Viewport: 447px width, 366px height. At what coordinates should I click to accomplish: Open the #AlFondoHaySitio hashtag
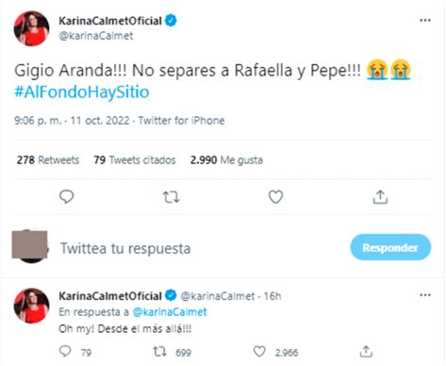click(82, 92)
